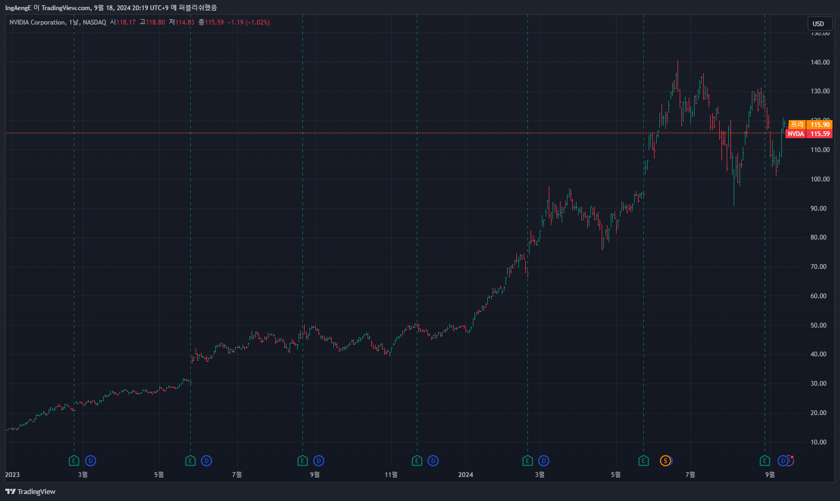Open the earnings marker from late August 2024
This screenshot has height=501, width=840.
click(x=765, y=461)
